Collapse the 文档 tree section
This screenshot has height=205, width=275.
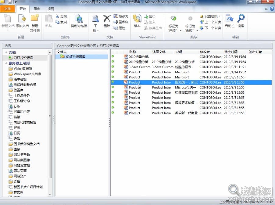(6, 52)
